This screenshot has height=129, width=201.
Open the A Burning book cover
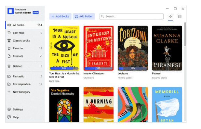click(x=99, y=104)
